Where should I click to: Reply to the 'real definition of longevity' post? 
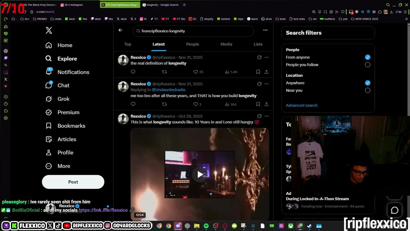pos(133,72)
